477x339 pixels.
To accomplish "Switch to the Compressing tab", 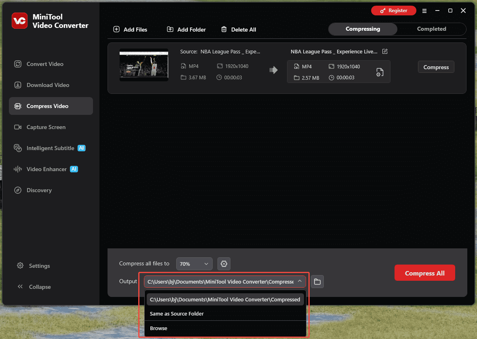I will pos(363,29).
